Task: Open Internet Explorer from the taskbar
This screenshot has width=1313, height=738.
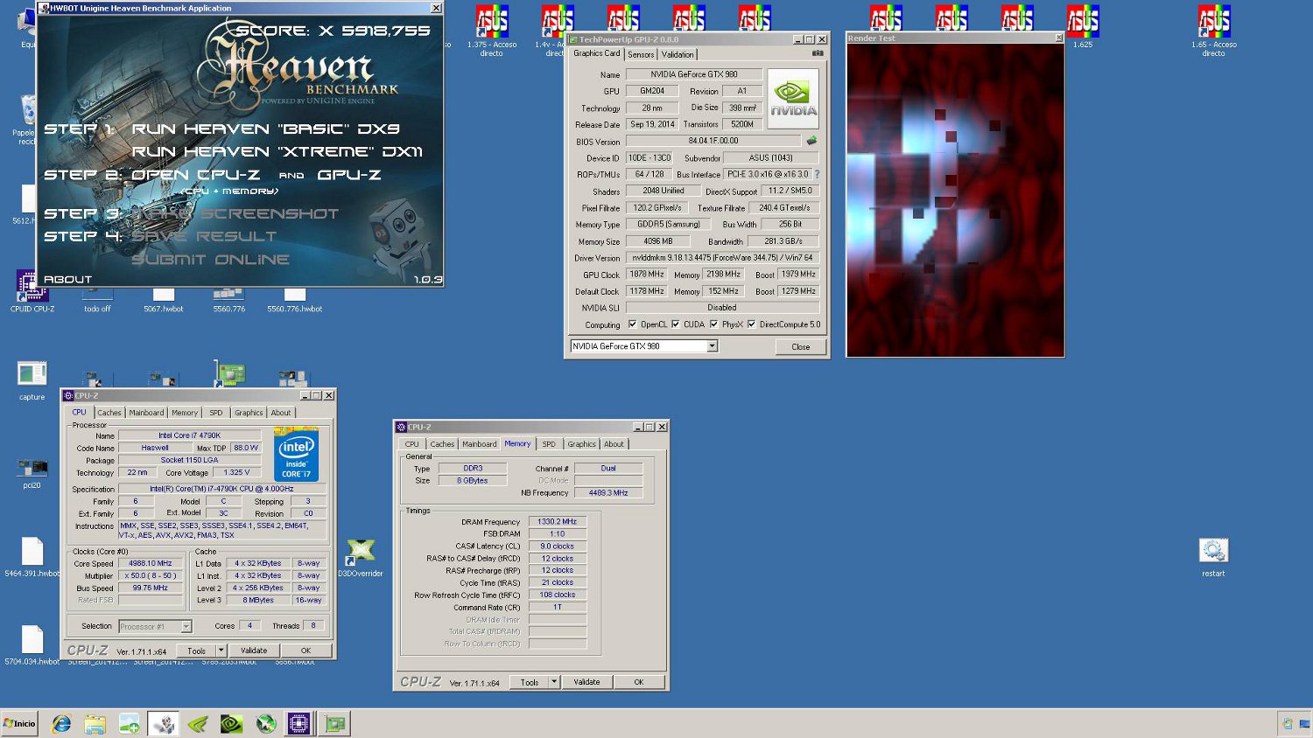Action: [x=61, y=723]
